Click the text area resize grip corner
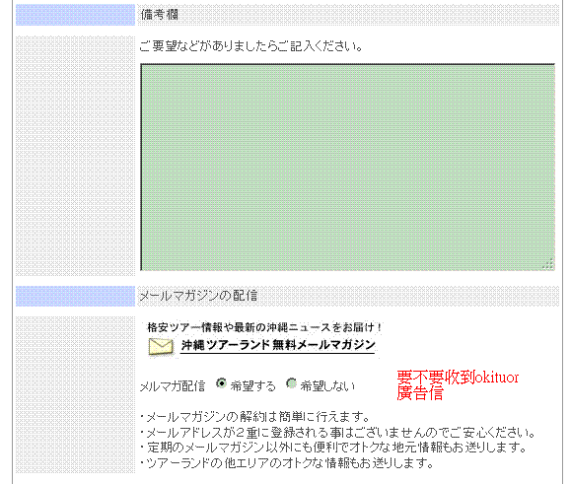Image resolution: width=570 pixels, height=484 pixels. coord(548,264)
